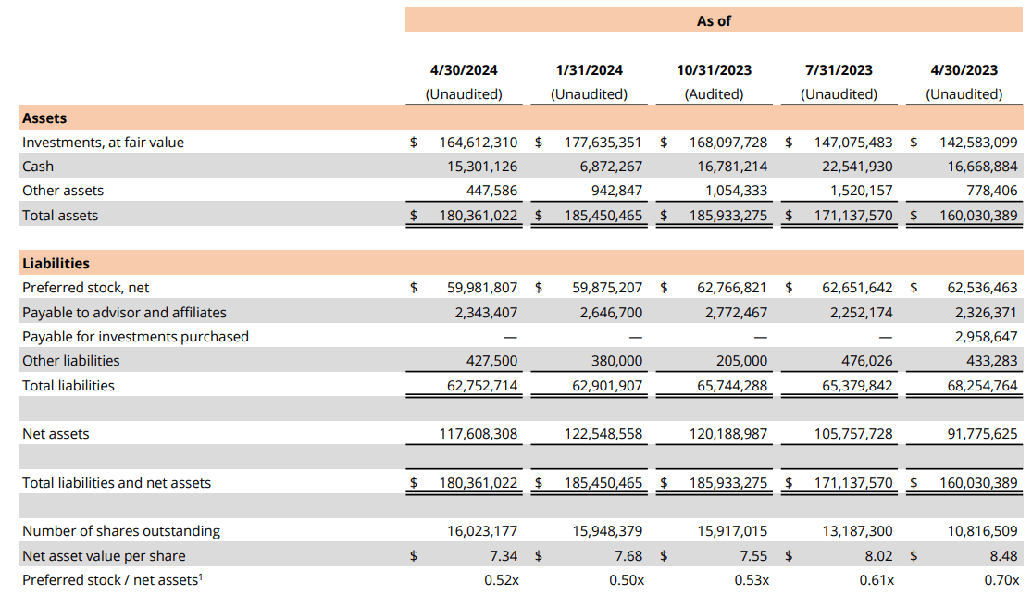This screenshot has width=1032, height=595.
Task: Select the 1/31/2024 column header
Action: coord(589,69)
